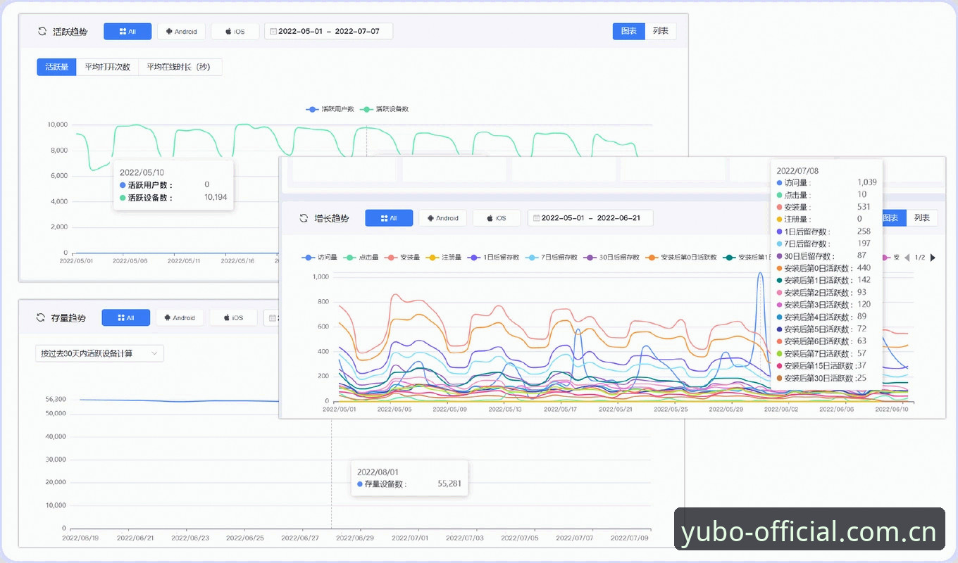Screen dimensions: 958x563
Task: Click 1,039 访问量 value in the 2022/07/08 tooltip
Action: (x=866, y=183)
